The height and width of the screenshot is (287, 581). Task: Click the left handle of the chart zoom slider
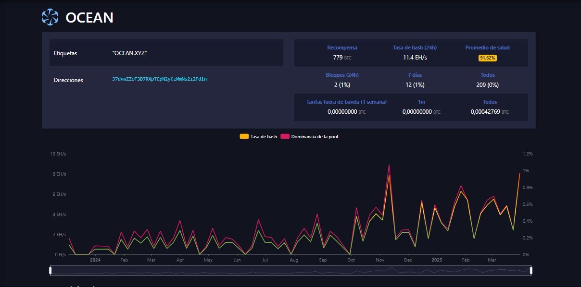point(51,271)
